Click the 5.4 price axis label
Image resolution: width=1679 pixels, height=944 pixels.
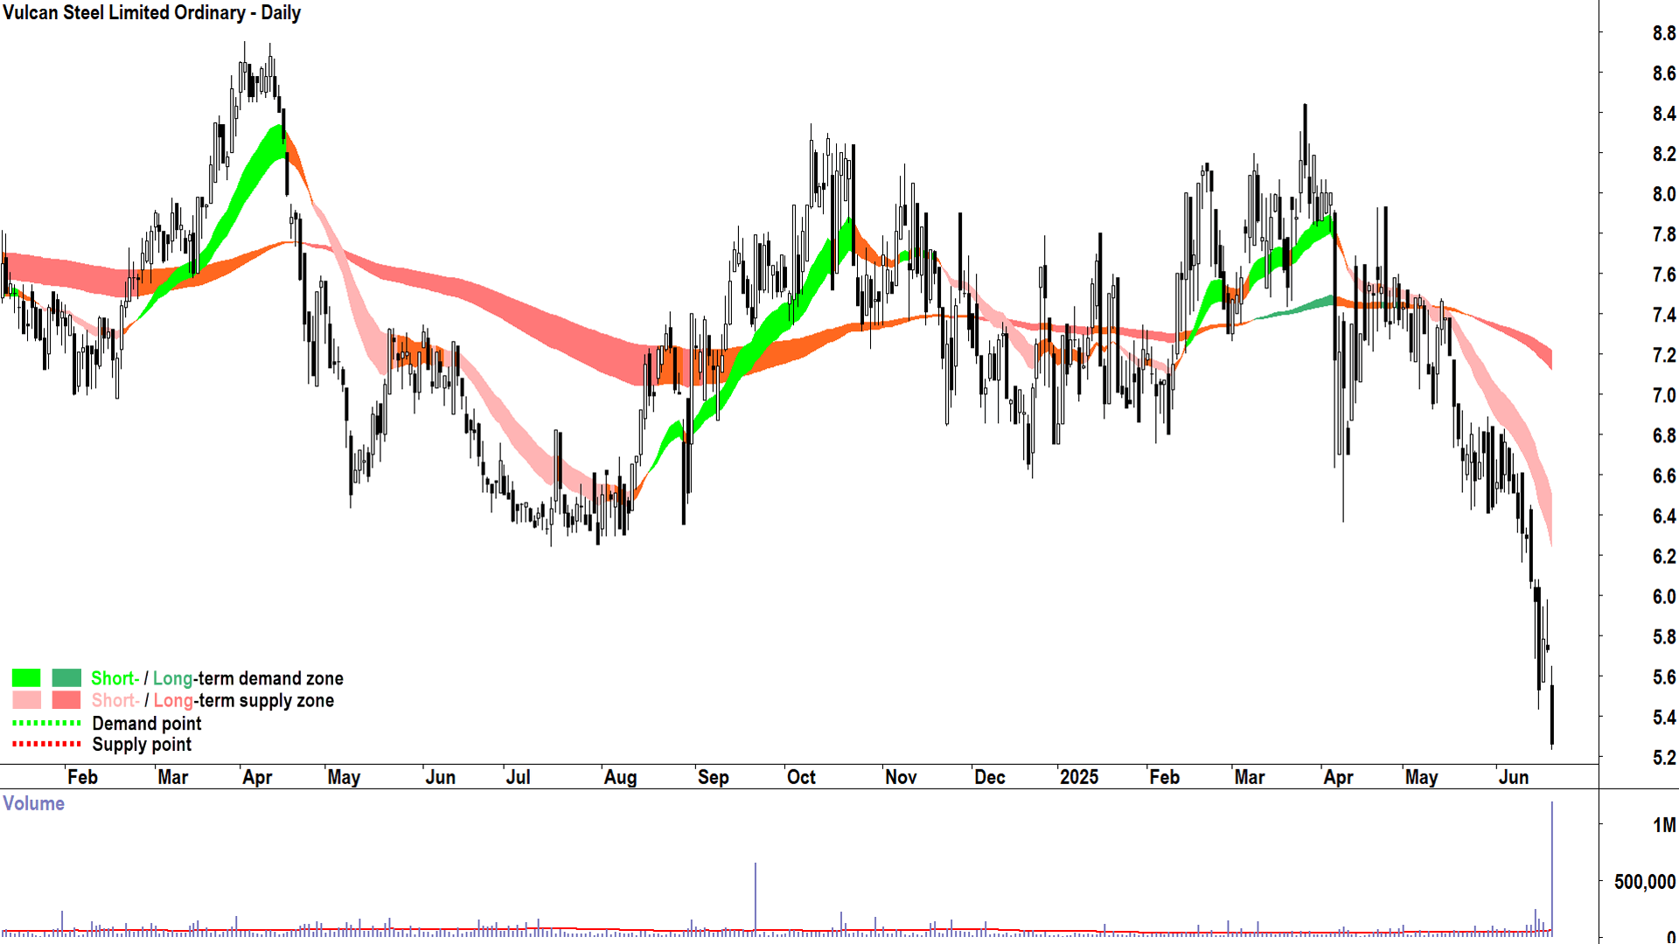point(1663,717)
